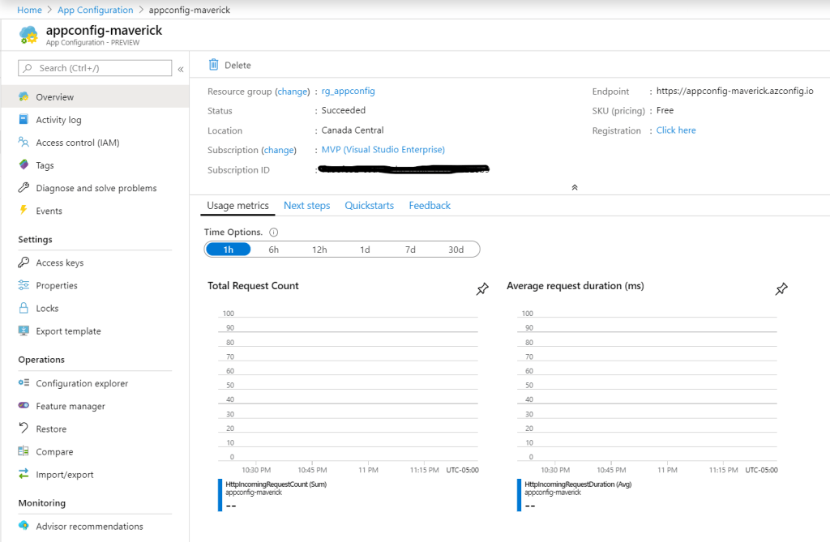830x542 pixels.
Task: Click the Activity log icon in sidebar
Action: [x=24, y=120]
